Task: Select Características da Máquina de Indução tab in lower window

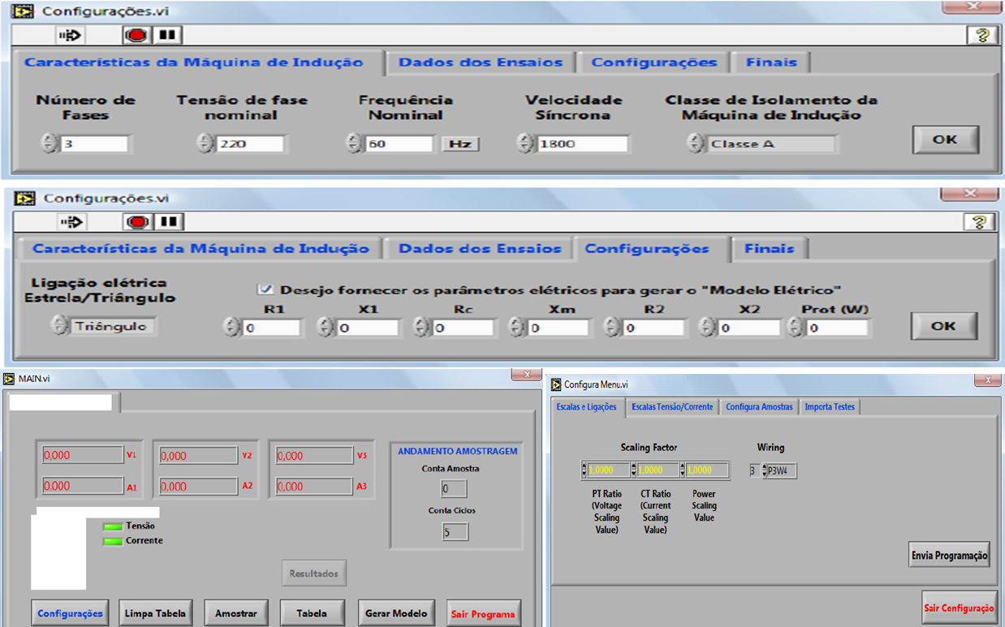Action: [201, 249]
